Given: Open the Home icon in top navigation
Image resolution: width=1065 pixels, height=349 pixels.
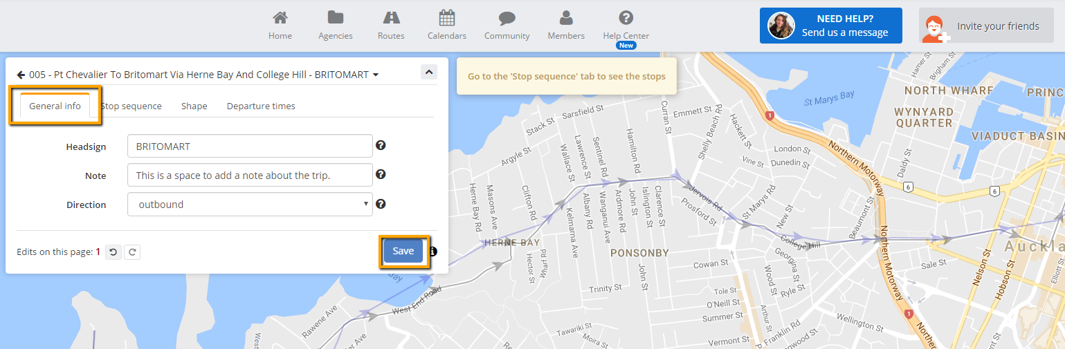Looking at the screenshot, I should tap(280, 17).
